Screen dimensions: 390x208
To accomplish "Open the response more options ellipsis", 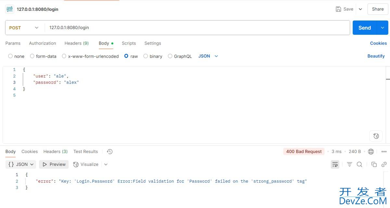I will (384, 152).
